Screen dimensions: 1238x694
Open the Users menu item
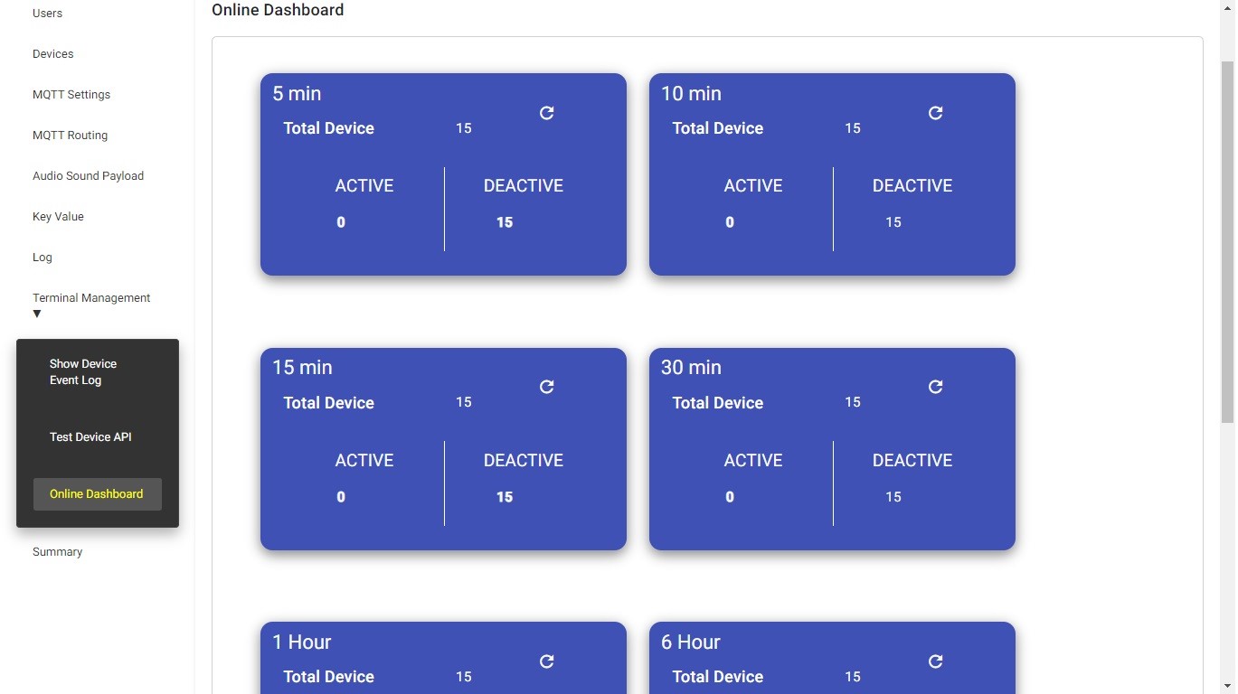(x=47, y=14)
